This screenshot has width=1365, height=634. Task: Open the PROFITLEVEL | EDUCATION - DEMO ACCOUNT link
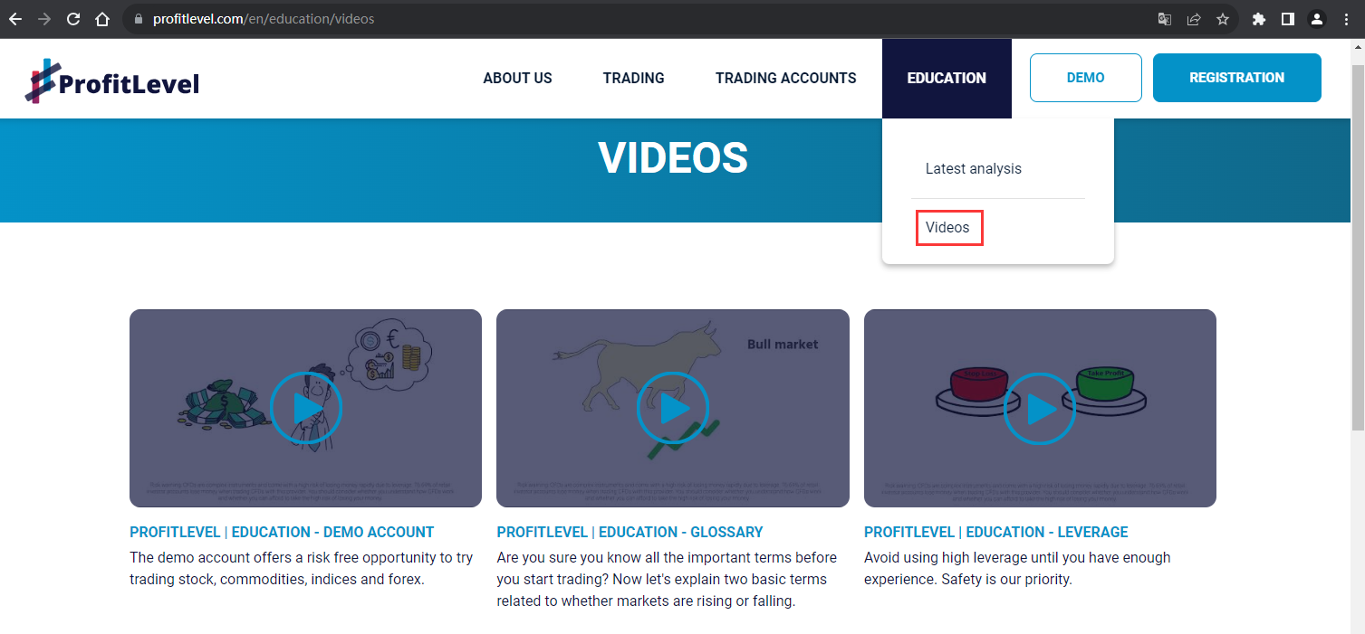pos(282,532)
